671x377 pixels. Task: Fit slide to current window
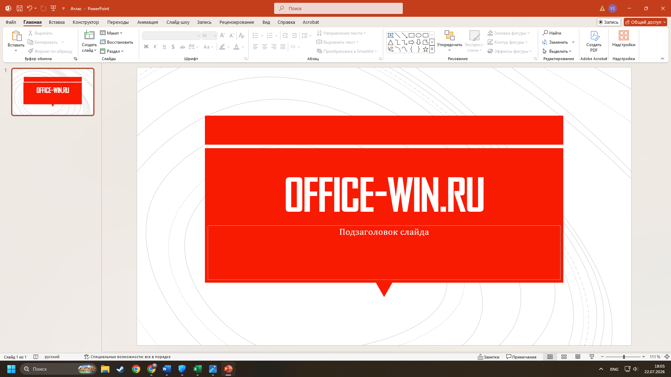(x=667, y=357)
